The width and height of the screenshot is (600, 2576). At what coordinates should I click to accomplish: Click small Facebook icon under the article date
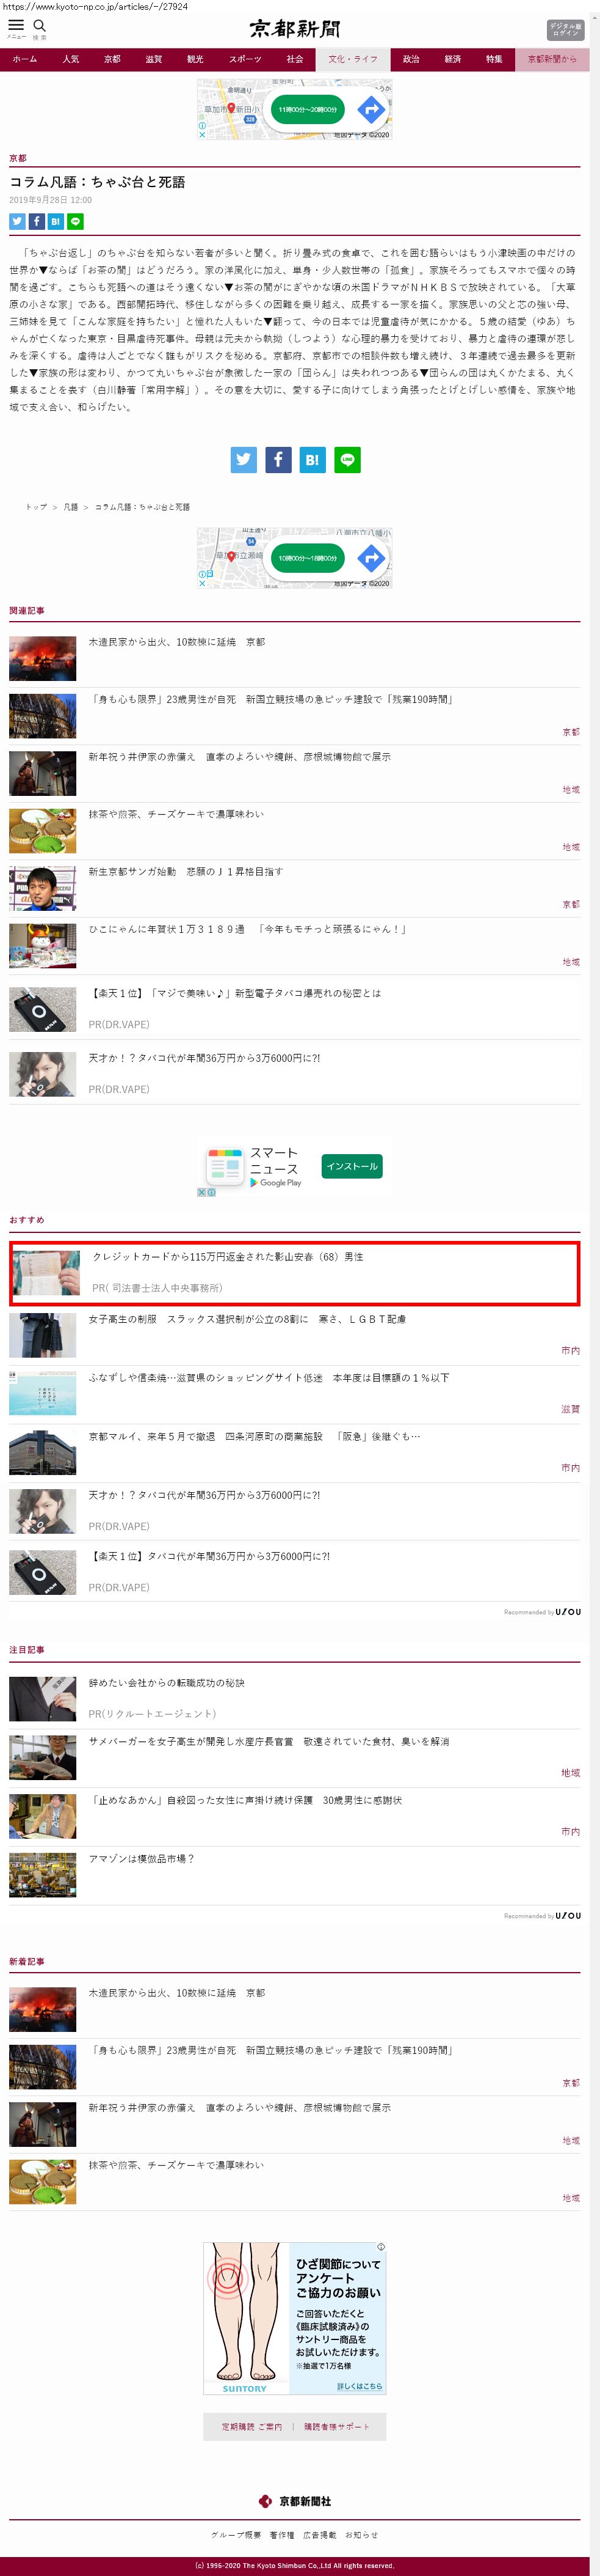click(36, 221)
